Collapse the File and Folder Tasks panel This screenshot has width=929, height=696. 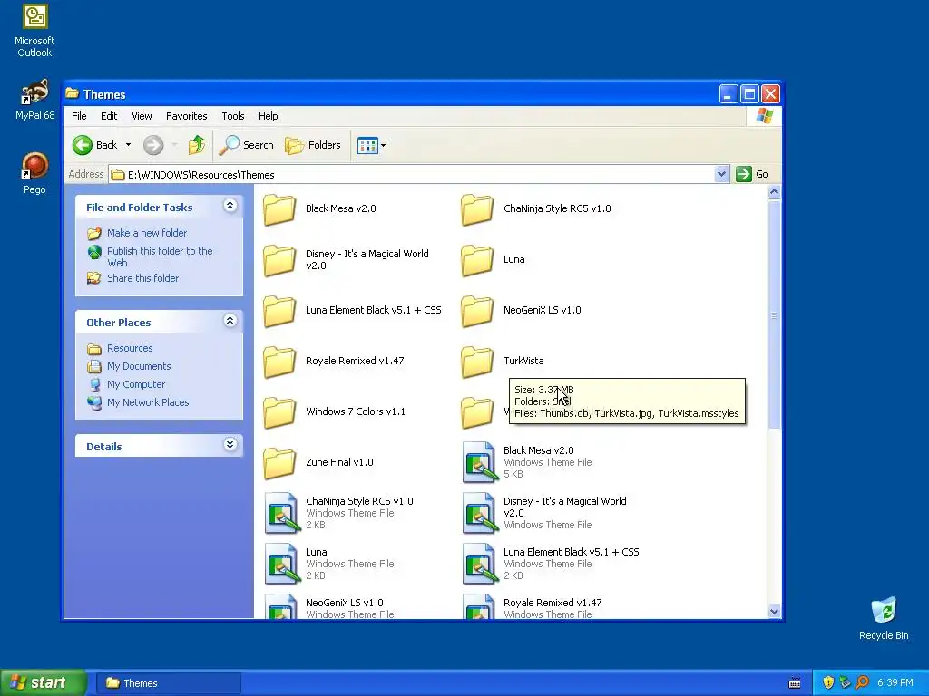(x=230, y=206)
